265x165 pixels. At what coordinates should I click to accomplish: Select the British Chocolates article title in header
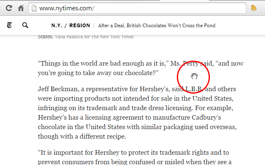(157, 26)
